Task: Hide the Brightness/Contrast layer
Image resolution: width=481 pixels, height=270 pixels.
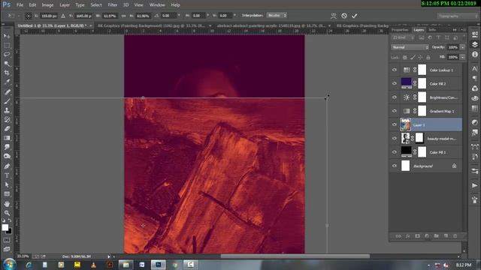Action: click(x=395, y=97)
